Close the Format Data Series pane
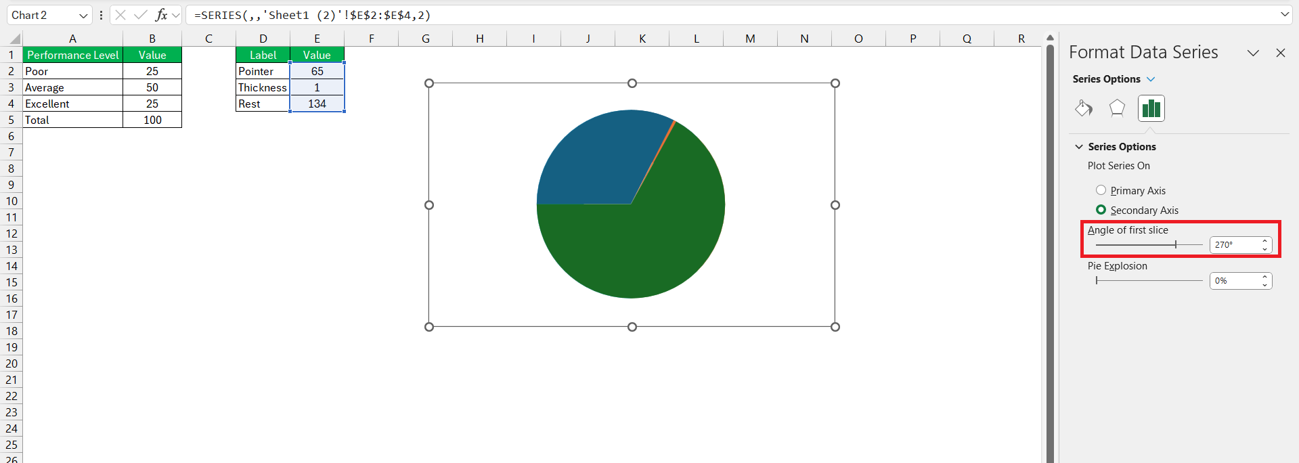The height and width of the screenshot is (463, 1299). pyautogui.click(x=1281, y=53)
